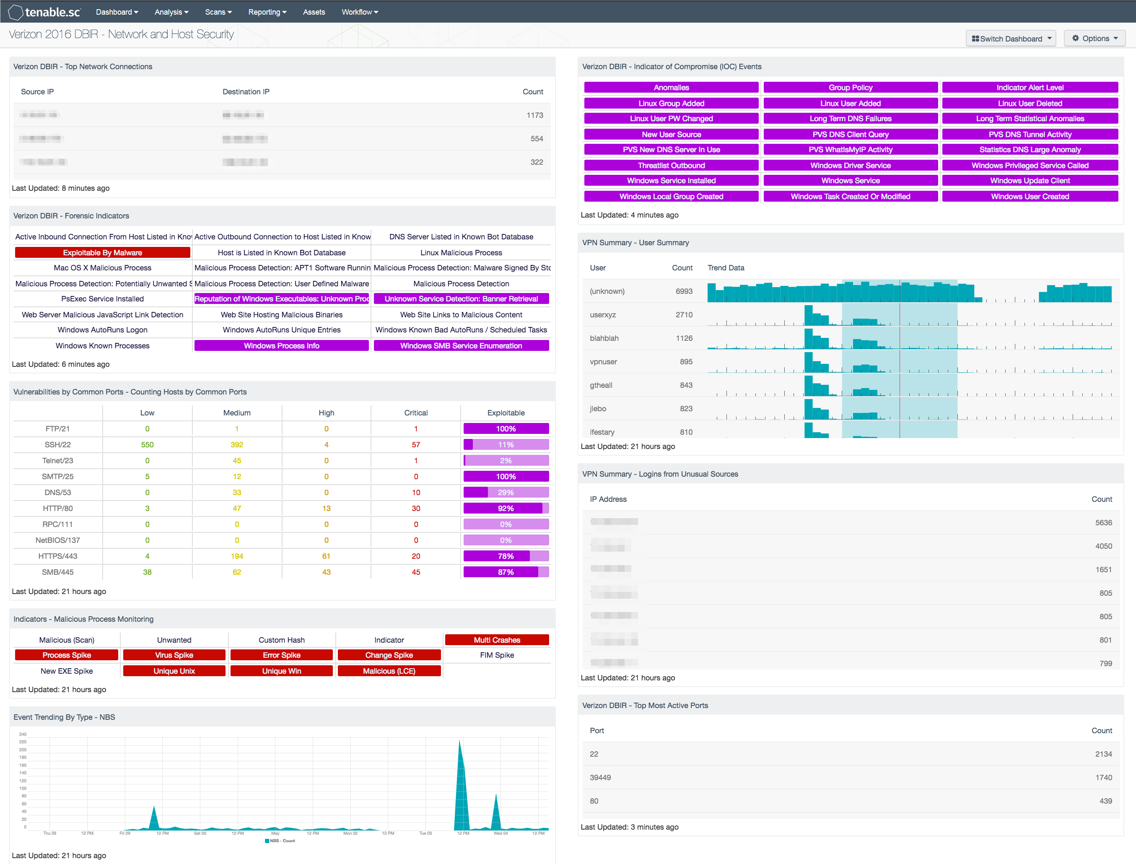Screen dimensions: 1136x864
Task: Click the Indicator Alert Level cell
Action: (x=1030, y=88)
